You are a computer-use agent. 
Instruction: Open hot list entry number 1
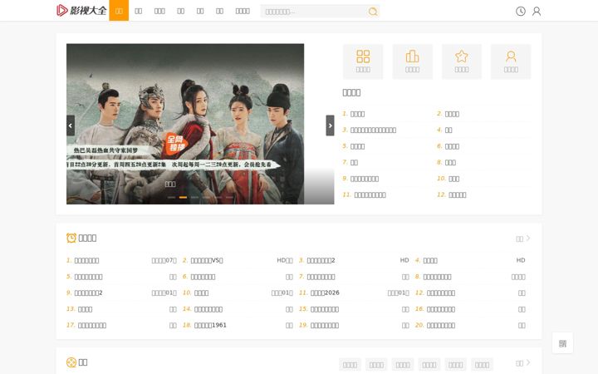pos(357,114)
